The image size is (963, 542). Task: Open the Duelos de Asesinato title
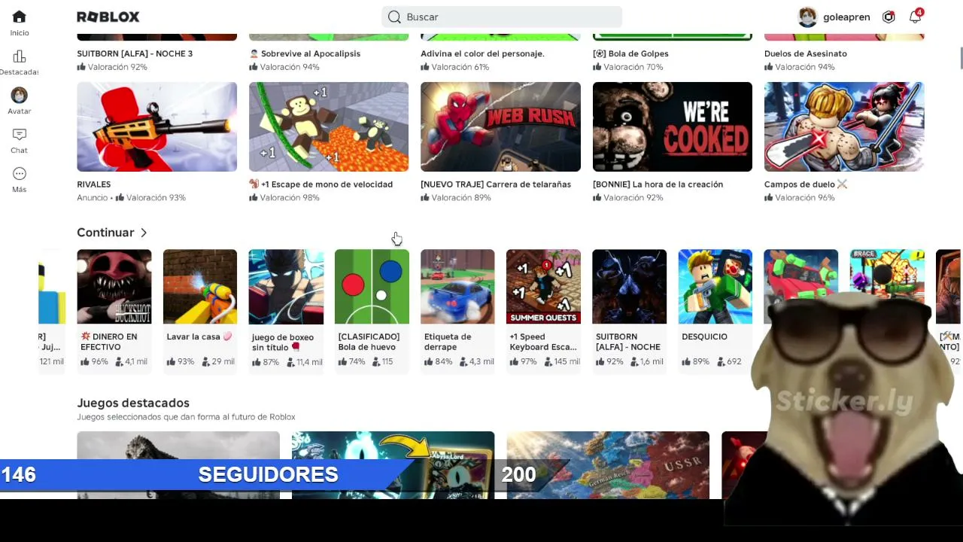click(806, 53)
